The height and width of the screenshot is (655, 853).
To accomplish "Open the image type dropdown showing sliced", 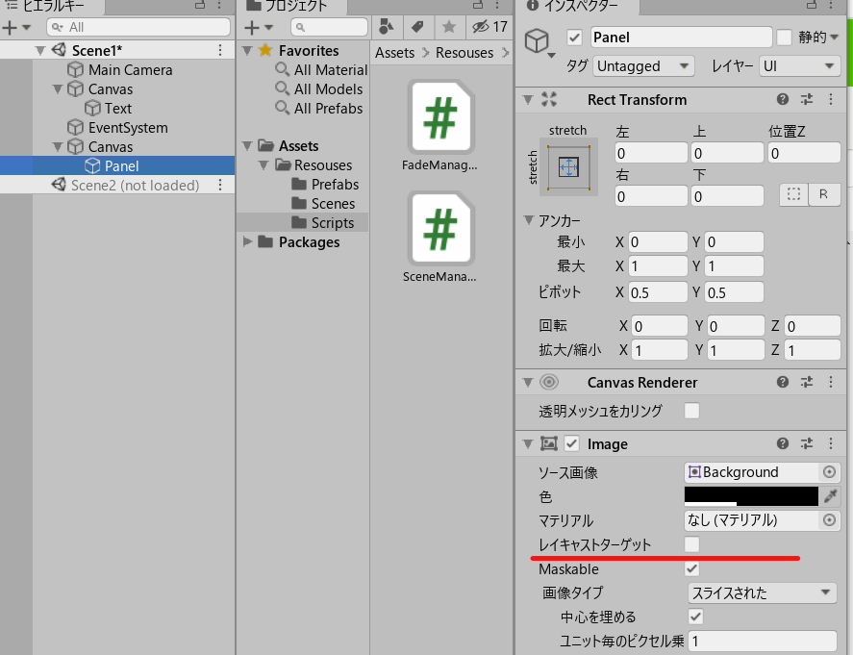I will click(x=760, y=592).
